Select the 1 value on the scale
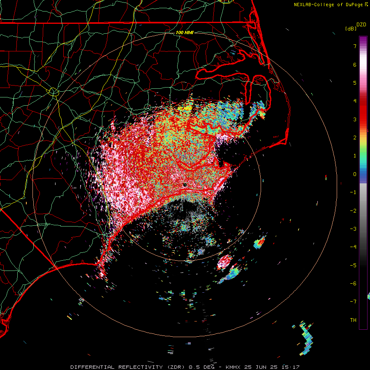370x370 pixels. (x=355, y=156)
